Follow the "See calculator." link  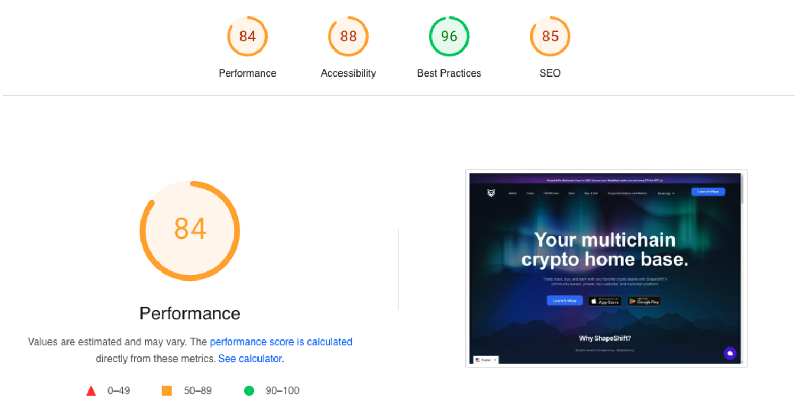click(x=251, y=359)
